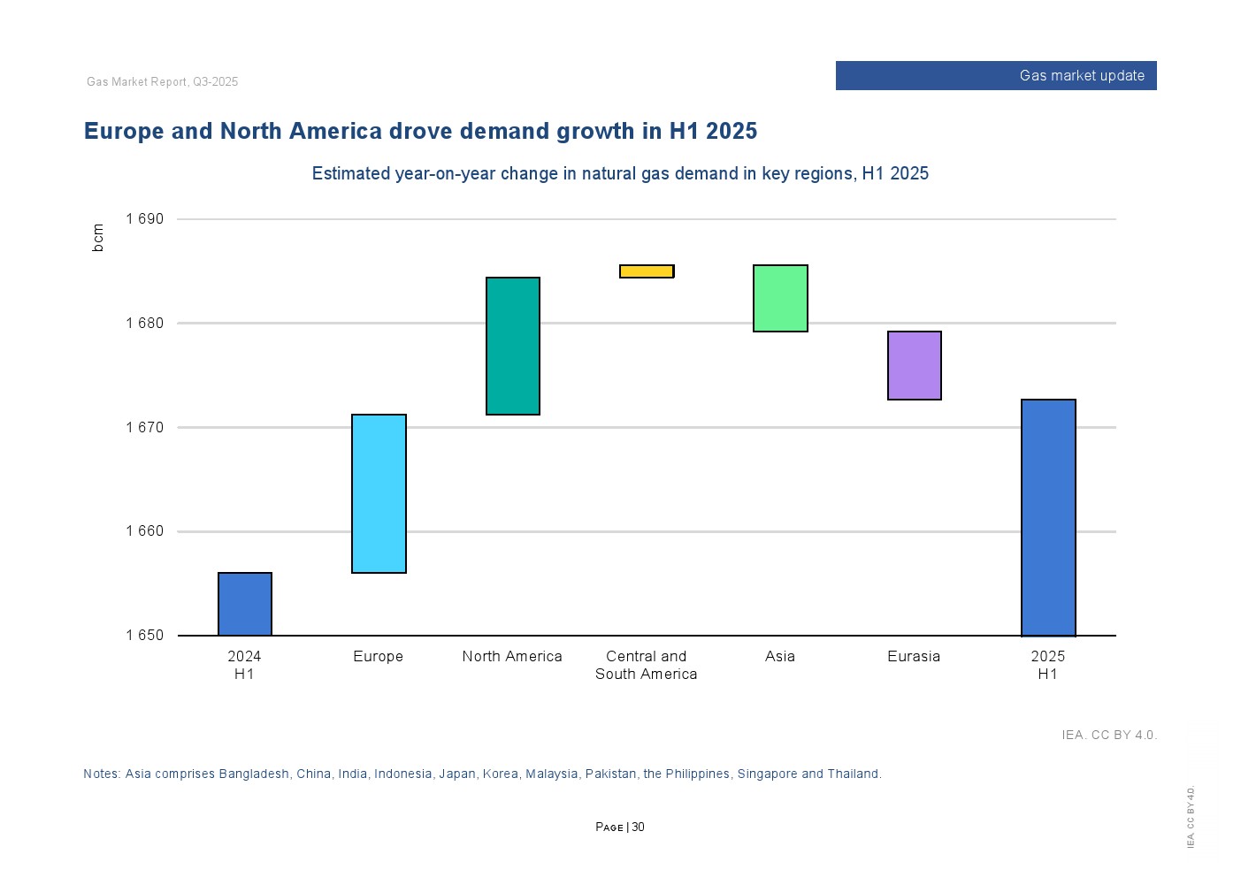The height and width of the screenshot is (877, 1241).
Task: Click the 'Eurasia' x-axis label
Action: (x=914, y=656)
